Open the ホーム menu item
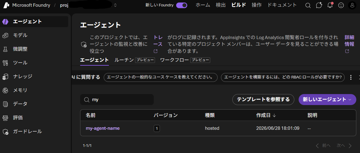This screenshot has width=360, height=153. coord(203,5)
